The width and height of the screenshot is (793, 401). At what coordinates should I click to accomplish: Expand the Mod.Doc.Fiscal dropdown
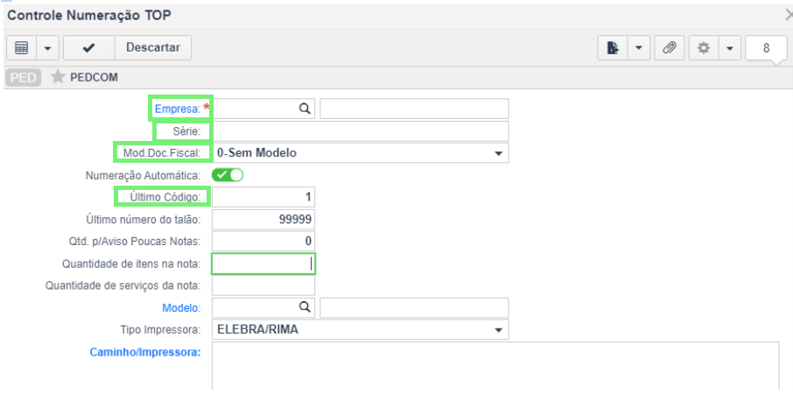pyautogui.click(x=360, y=152)
